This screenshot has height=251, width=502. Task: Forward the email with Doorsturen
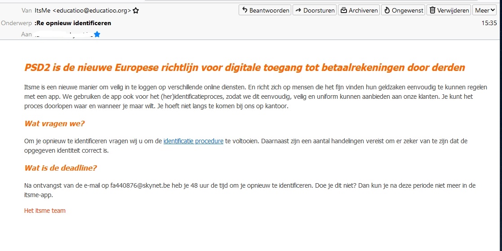tap(315, 10)
